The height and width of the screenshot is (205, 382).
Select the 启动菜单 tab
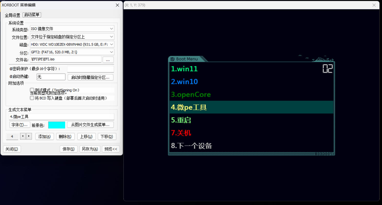32,15
